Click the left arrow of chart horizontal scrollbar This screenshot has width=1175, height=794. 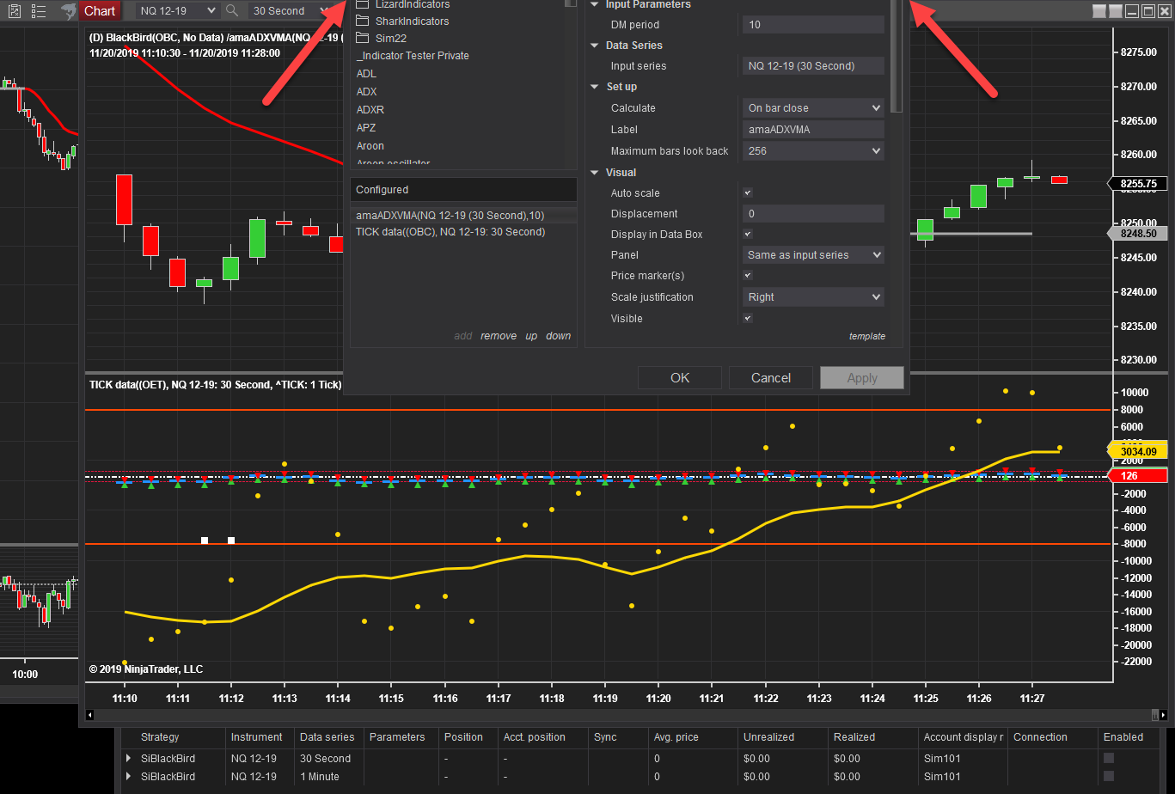pos(91,715)
